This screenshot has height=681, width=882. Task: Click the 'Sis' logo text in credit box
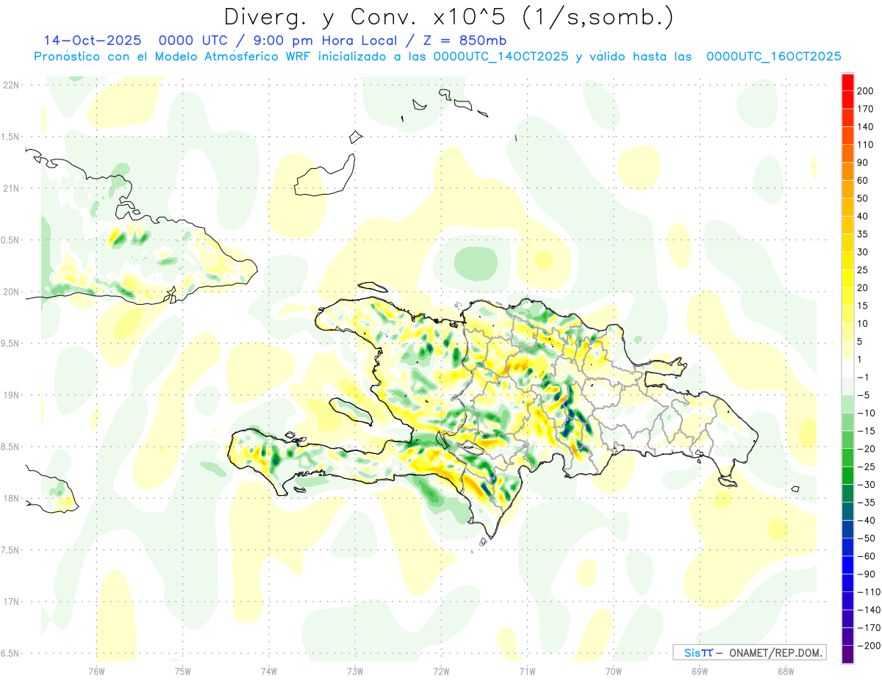pos(692,653)
